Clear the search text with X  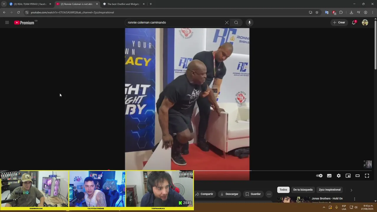(x=227, y=23)
